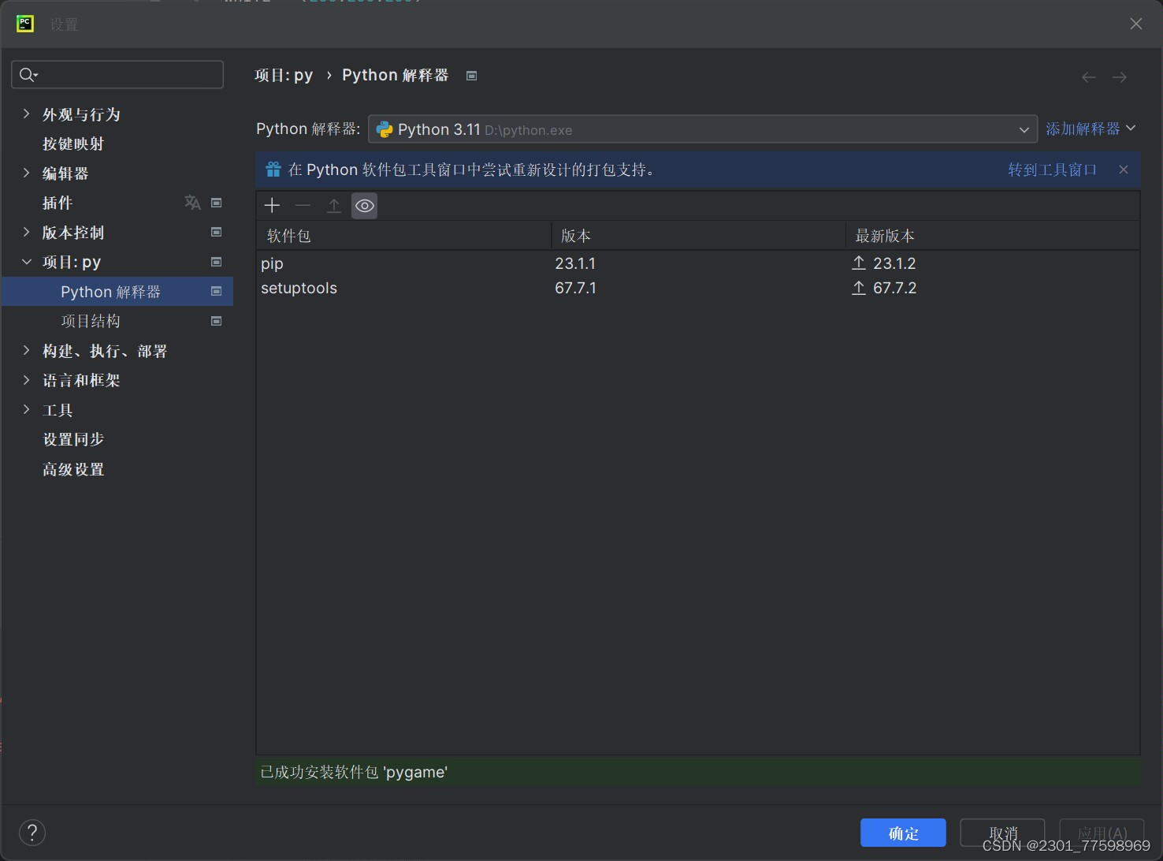Click the installed 'pygame' success message
The height and width of the screenshot is (861, 1163).
coord(354,772)
